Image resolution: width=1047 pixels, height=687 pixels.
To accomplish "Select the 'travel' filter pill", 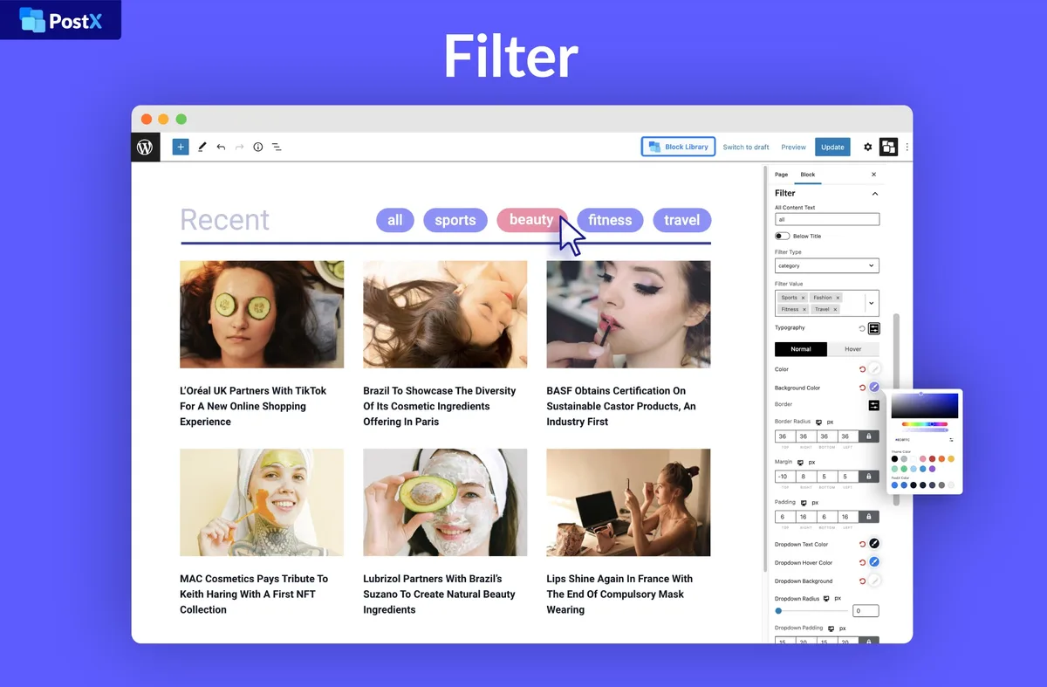I will (682, 220).
